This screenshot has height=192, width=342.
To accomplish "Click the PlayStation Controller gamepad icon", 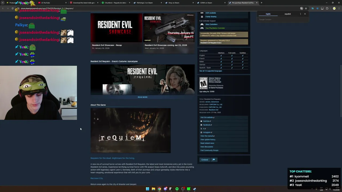I will tap(202, 28).
